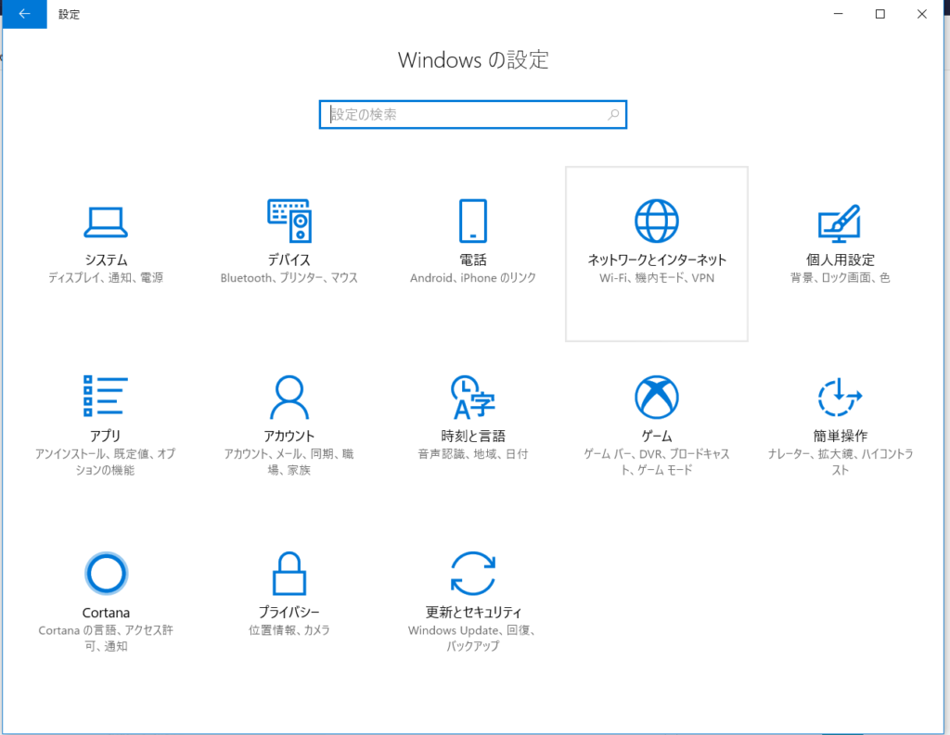Open the Cortana circle icon
950x735 pixels.
tap(106, 574)
